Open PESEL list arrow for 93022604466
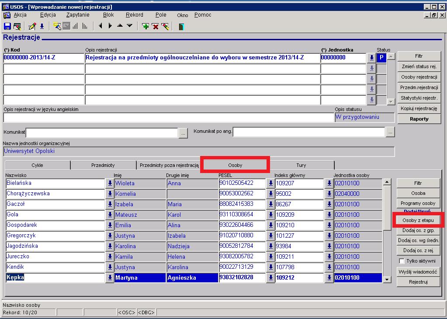The height and width of the screenshot is (319, 447). pyautogui.click(x=270, y=225)
